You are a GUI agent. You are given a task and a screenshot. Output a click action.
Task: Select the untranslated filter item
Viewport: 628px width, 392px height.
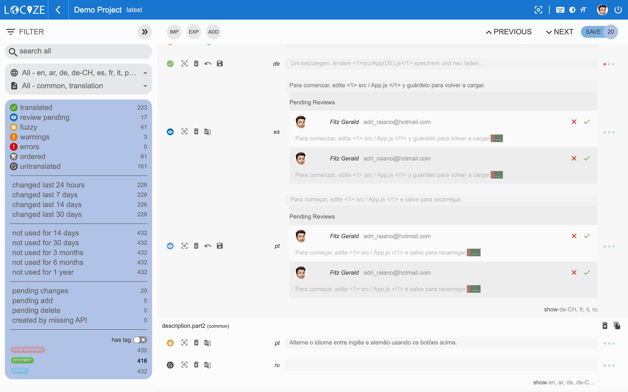click(x=40, y=166)
